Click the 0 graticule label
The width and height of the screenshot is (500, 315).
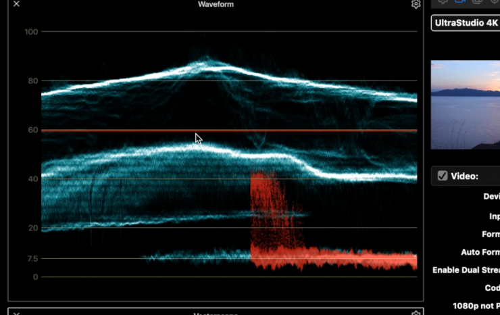[35, 277]
